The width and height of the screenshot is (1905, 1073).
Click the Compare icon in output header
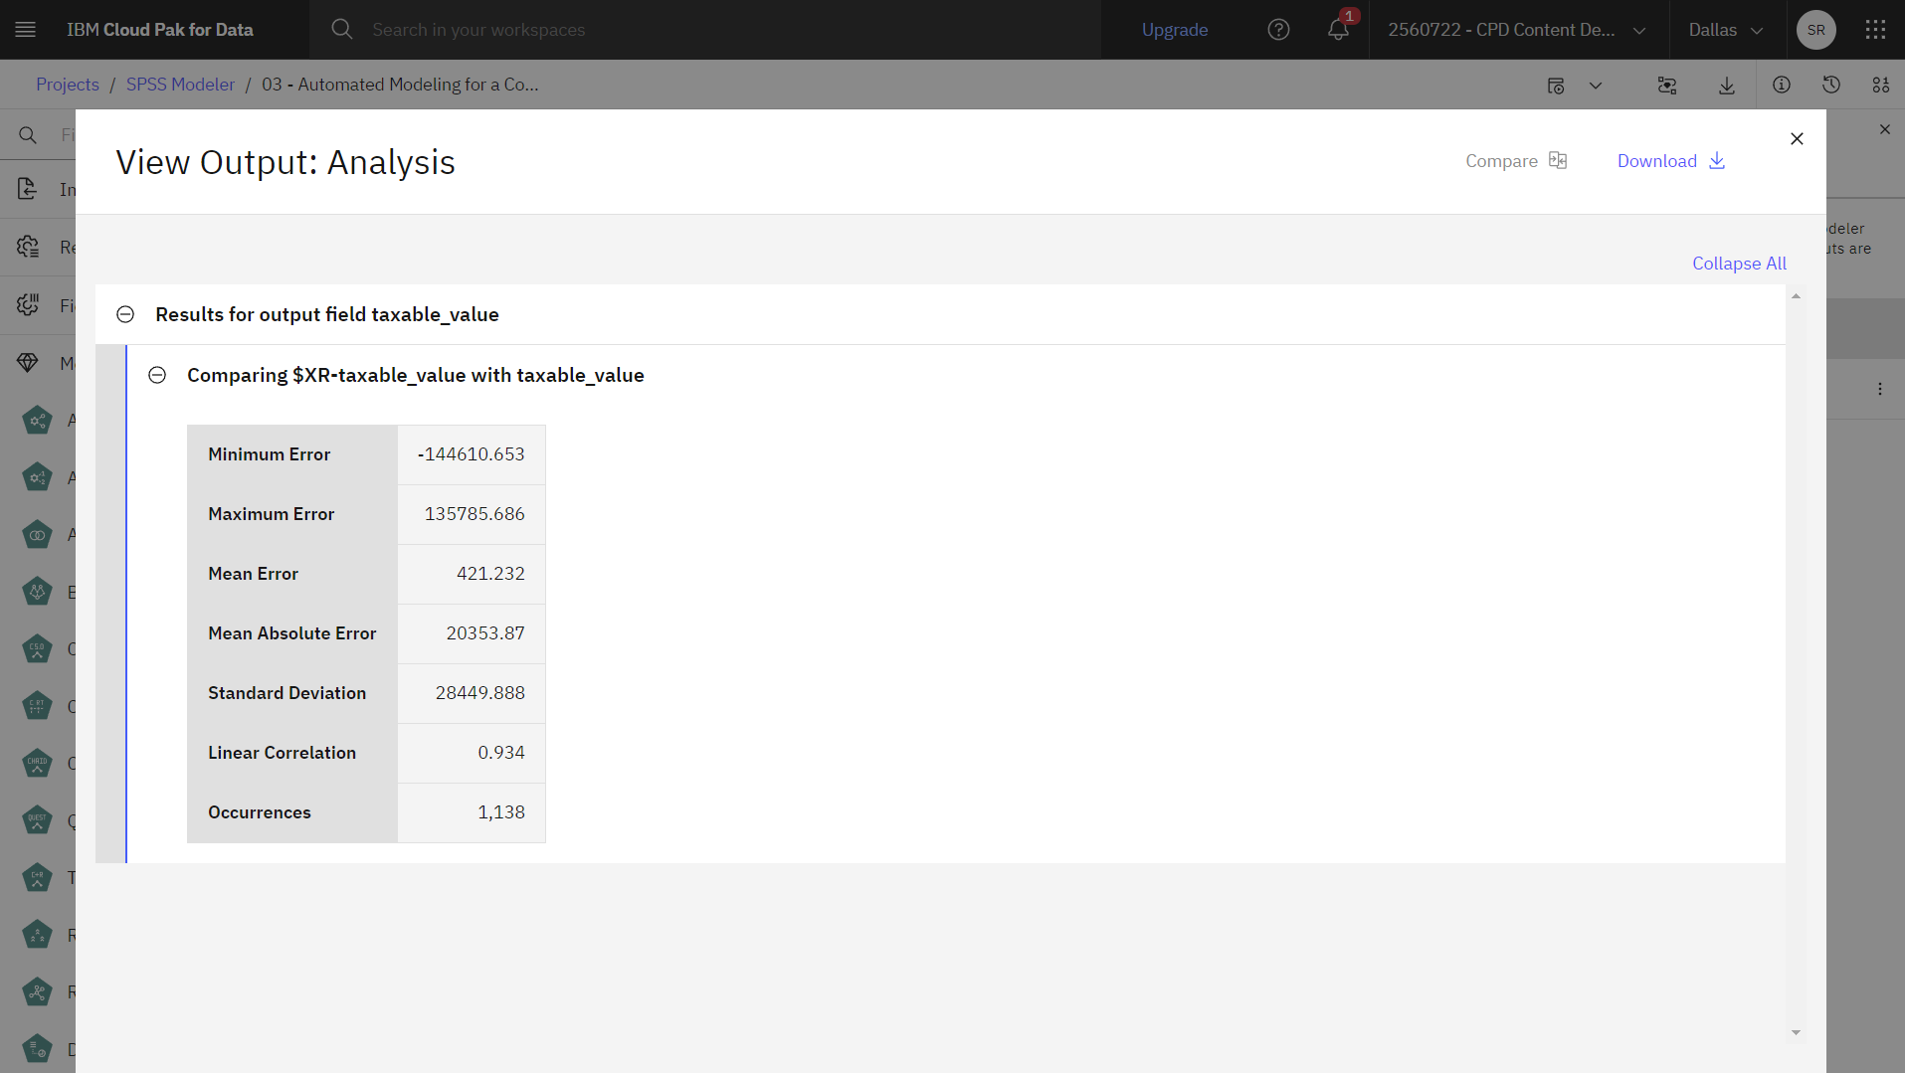coord(1558,160)
